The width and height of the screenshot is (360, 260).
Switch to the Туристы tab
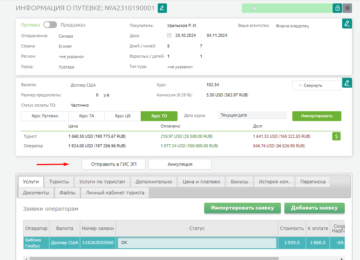click(x=59, y=181)
